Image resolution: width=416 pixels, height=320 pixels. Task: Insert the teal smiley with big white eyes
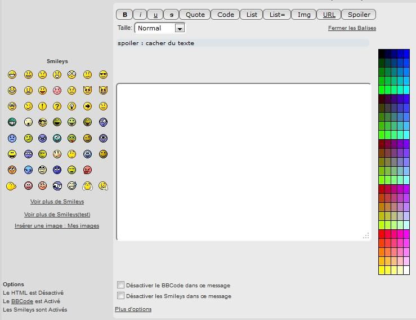[57, 138]
